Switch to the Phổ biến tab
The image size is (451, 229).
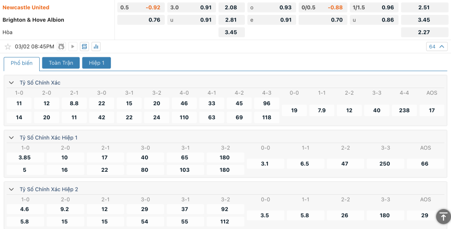point(22,63)
